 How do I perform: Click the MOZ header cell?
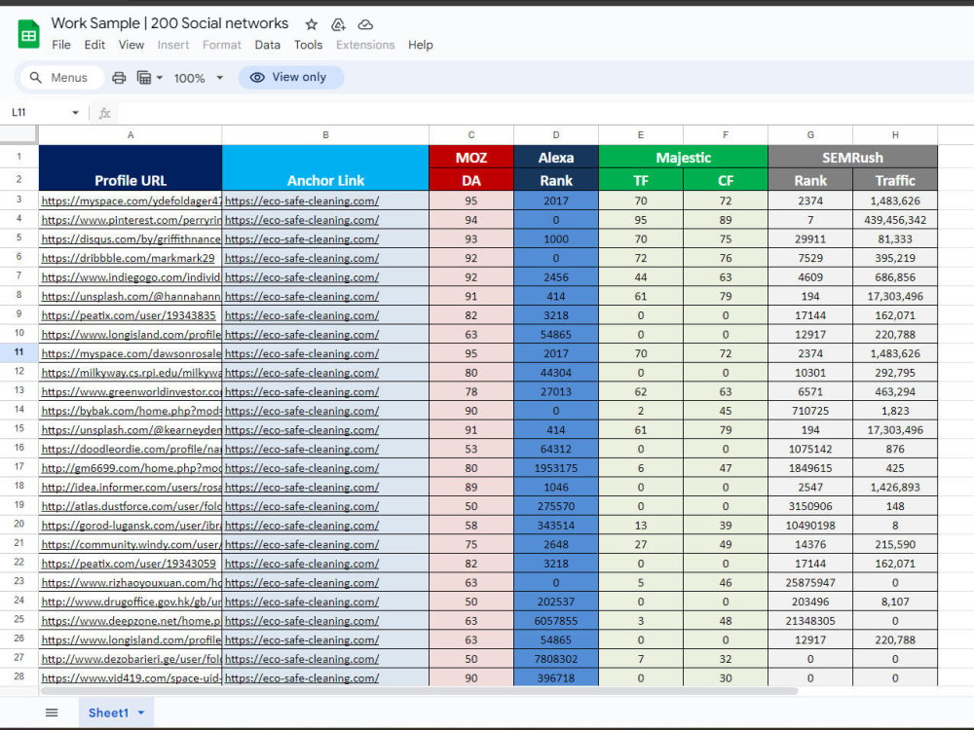471,157
